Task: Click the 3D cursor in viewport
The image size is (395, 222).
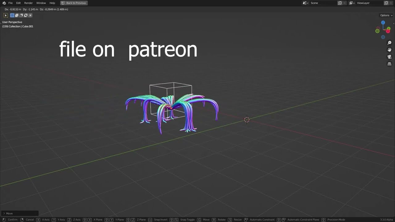Action: tap(247, 120)
